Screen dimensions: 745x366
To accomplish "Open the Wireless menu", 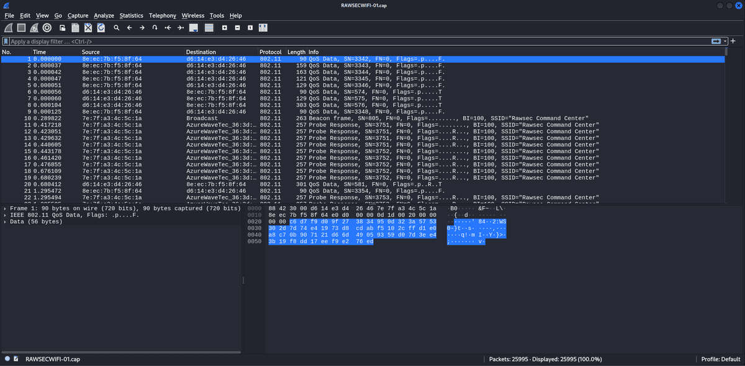I will click(193, 16).
